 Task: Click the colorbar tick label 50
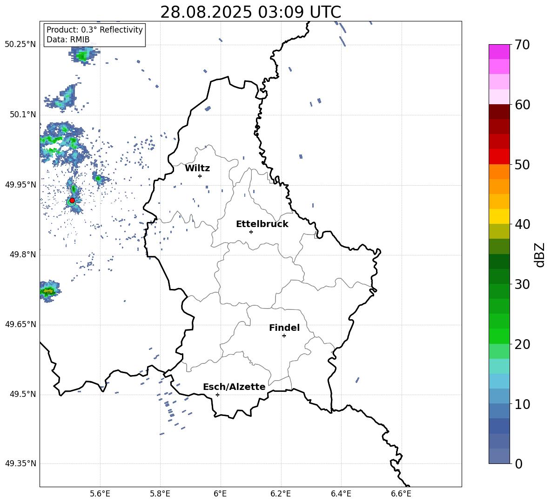pyautogui.click(x=522, y=164)
